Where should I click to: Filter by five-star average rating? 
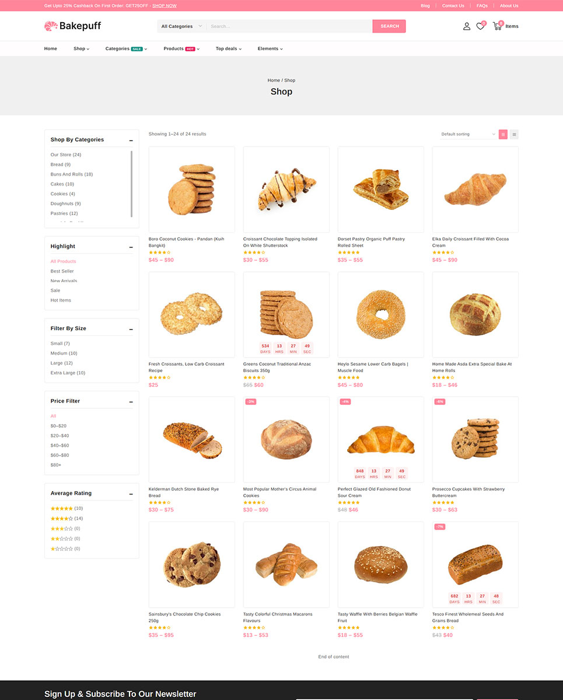[x=62, y=509]
